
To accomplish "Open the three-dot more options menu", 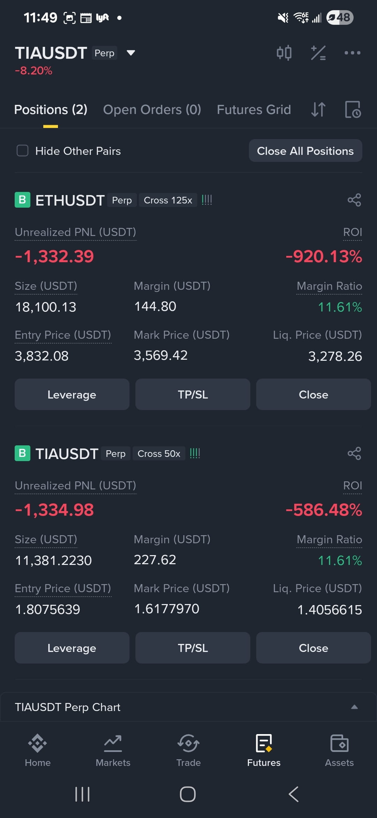I will 352,53.
